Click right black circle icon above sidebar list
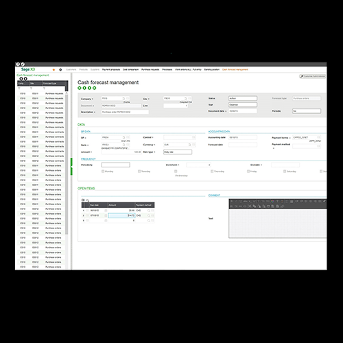The image size is (343, 343). [25, 79]
